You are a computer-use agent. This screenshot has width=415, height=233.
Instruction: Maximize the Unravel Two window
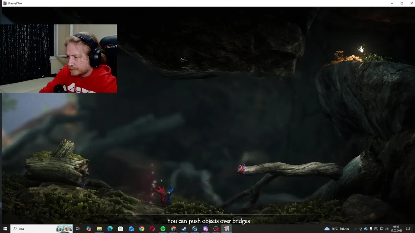pyautogui.click(x=402, y=3)
